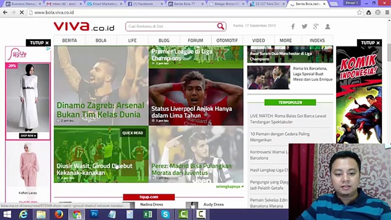Switch to the Email Marketing tab
391x220 pixels.
point(104,4)
